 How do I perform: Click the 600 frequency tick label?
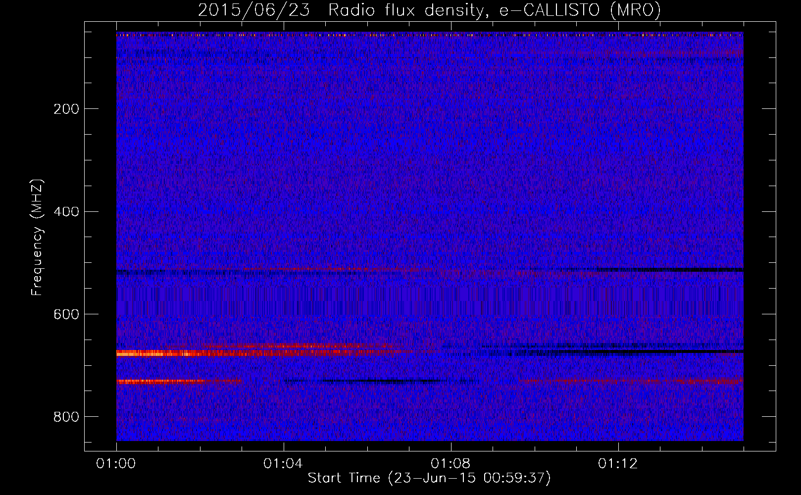click(66, 315)
